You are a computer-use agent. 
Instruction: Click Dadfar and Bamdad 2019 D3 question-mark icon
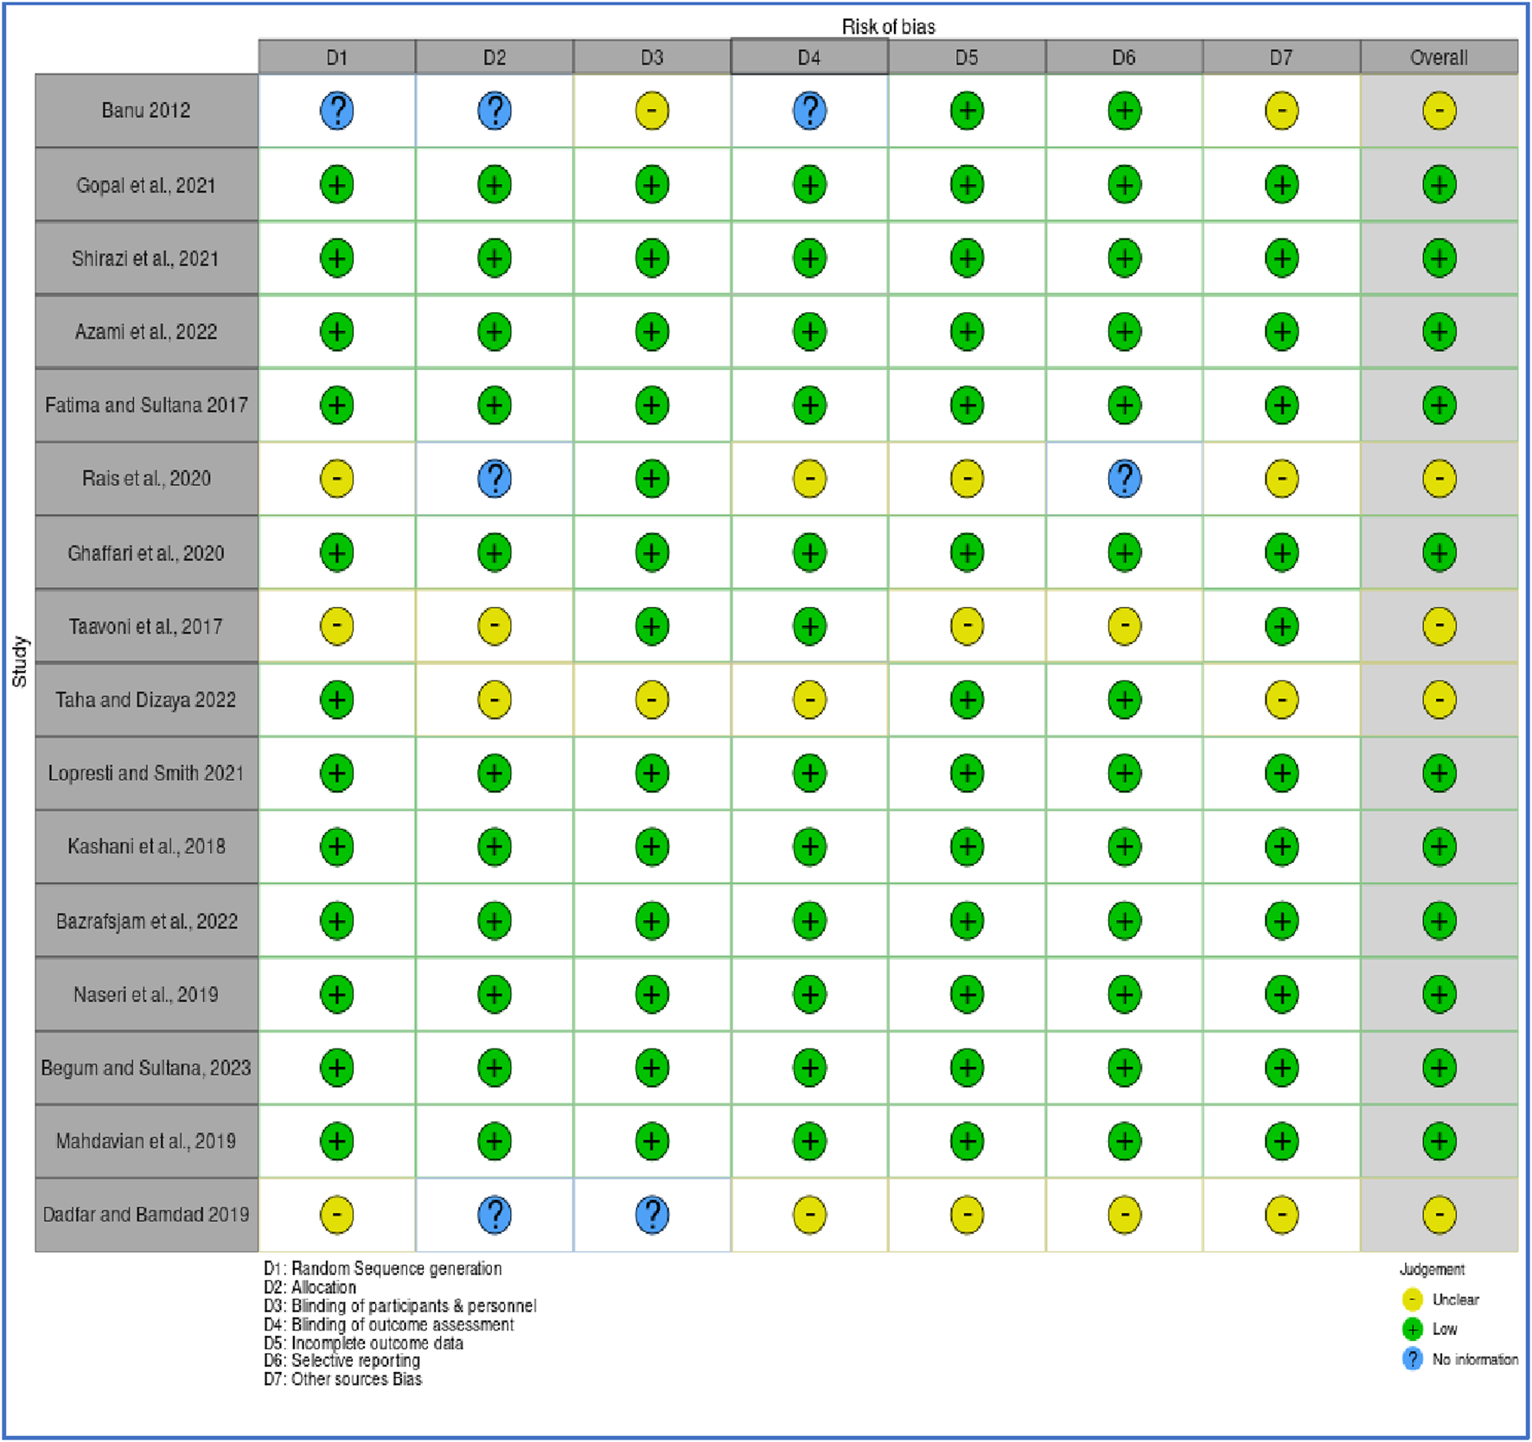651,1215
